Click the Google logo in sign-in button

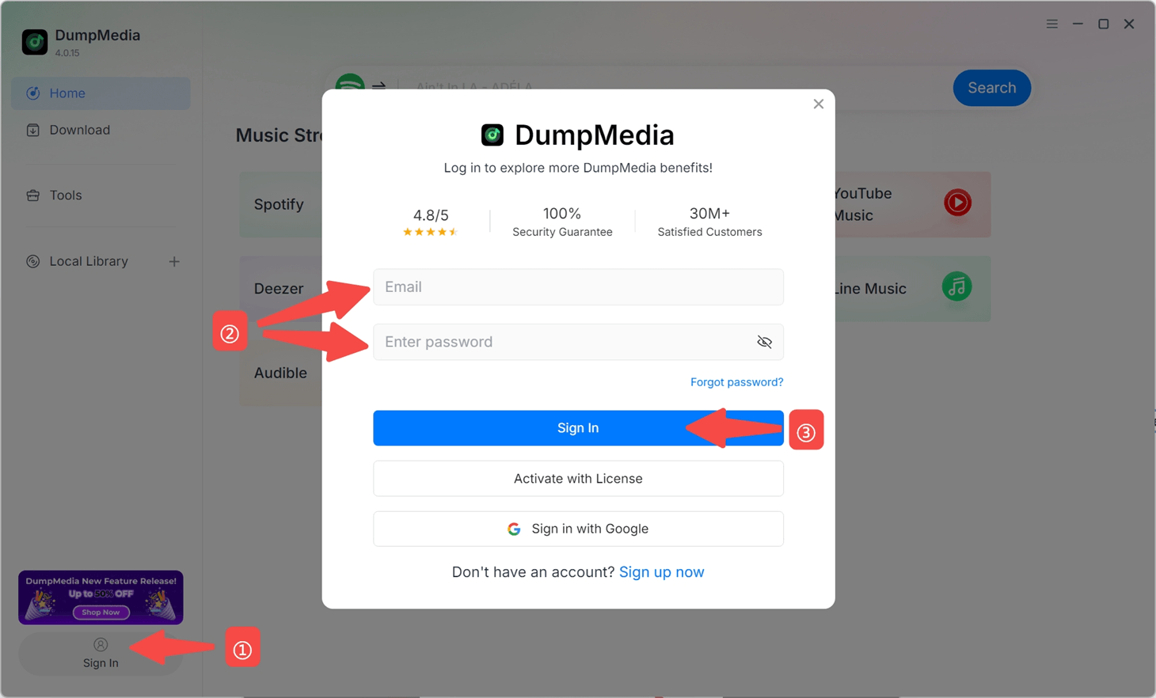coord(514,529)
